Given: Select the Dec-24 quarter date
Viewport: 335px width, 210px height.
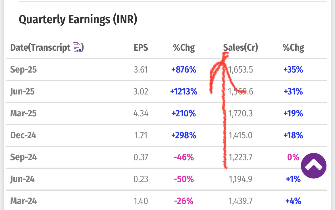Looking at the screenshot, I should point(23,135).
